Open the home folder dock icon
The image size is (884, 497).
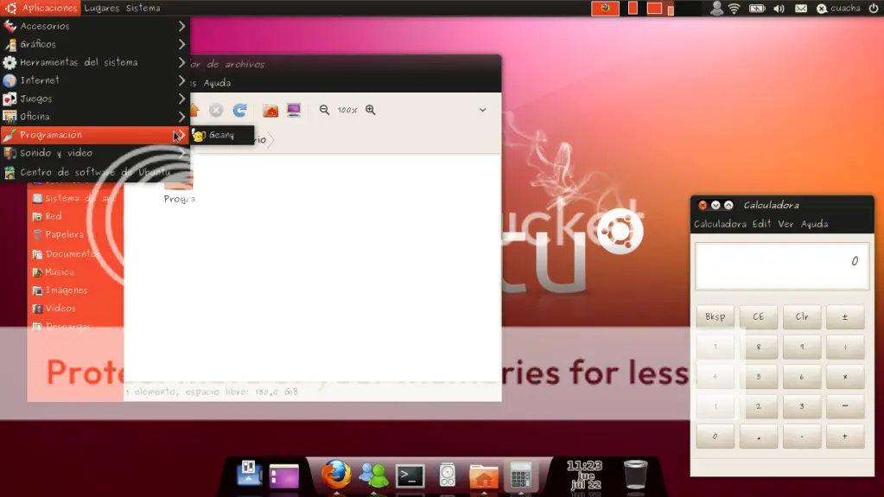click(484, 477)
